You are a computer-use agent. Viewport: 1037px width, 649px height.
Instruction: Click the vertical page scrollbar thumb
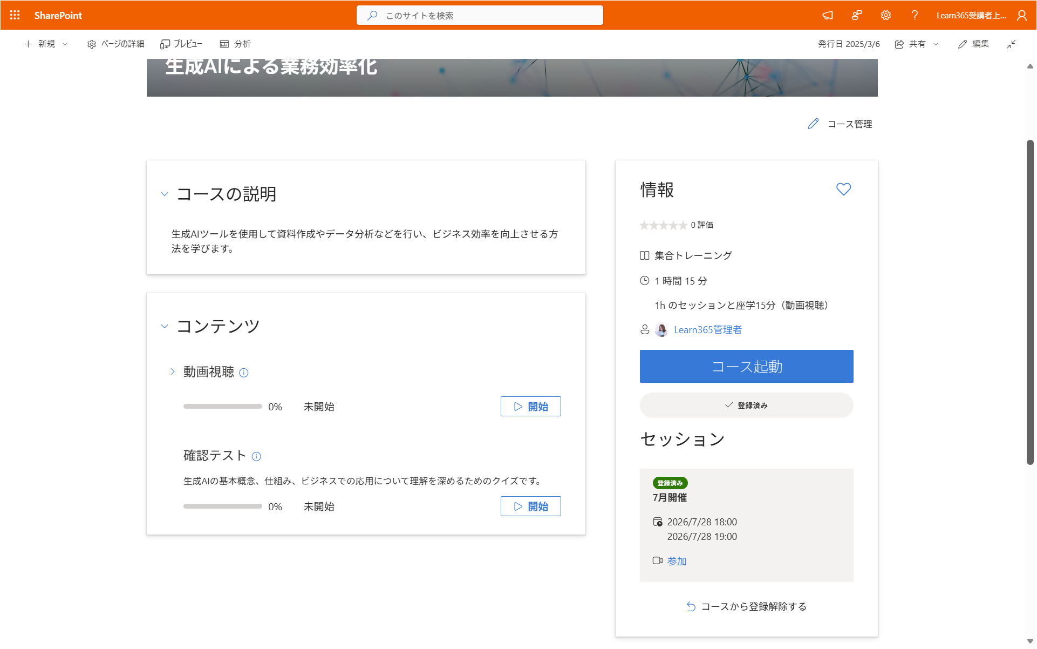tap(1029, 302)
